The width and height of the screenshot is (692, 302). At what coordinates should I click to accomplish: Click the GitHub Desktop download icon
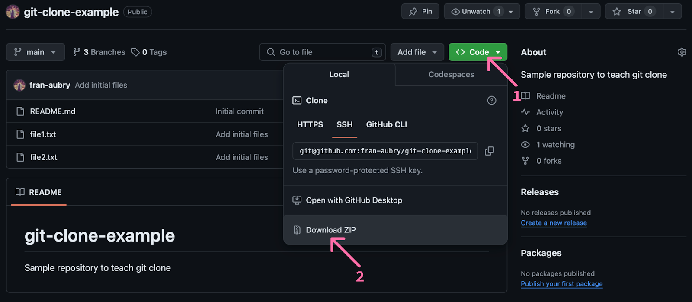click(297, 200)
